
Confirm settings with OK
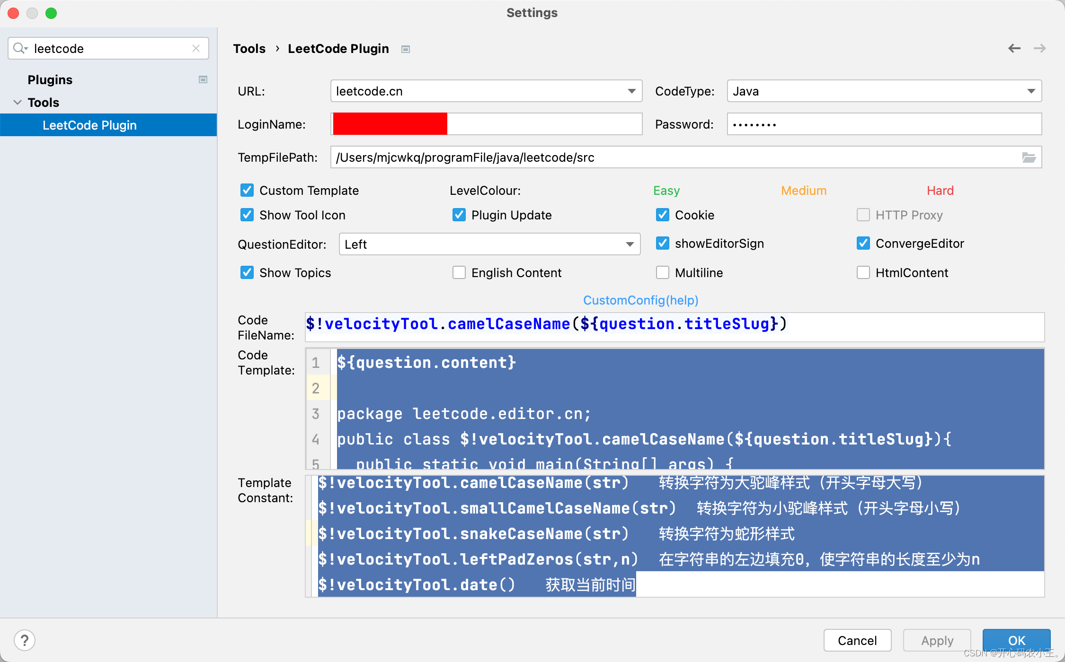[x=1016, y=640]
